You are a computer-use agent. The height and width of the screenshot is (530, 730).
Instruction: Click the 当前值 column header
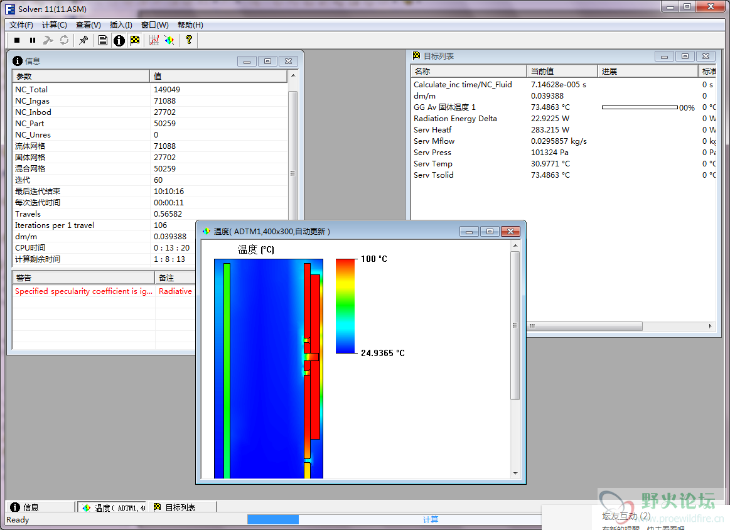pos(562,71)
